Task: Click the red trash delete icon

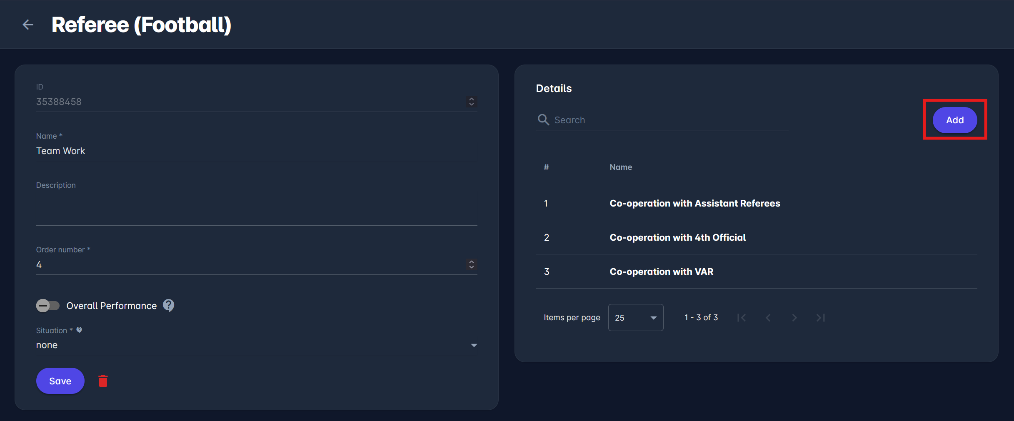Action: [x=103, y=381]
